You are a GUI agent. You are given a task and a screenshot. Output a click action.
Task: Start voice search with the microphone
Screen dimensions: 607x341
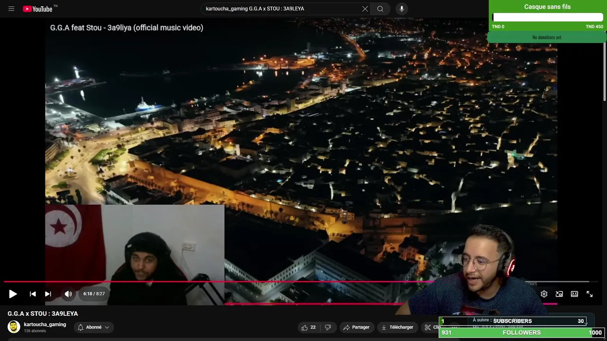[x=402, y=9]
